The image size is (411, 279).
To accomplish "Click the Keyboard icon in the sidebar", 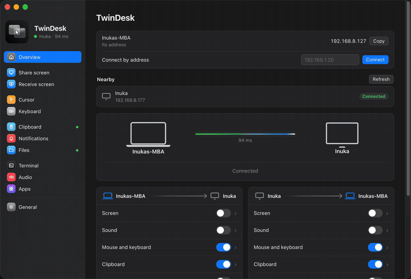I will pyautogui.click(x=11, y=111).
